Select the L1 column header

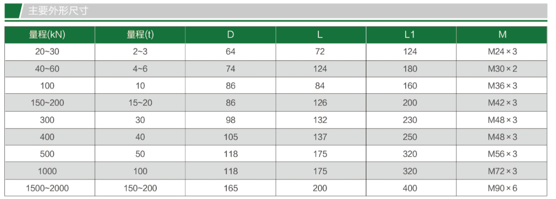pos(410,35)
